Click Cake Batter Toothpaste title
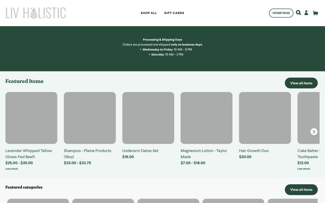Viewport: 325px width, 203px height. click(308, 154)
